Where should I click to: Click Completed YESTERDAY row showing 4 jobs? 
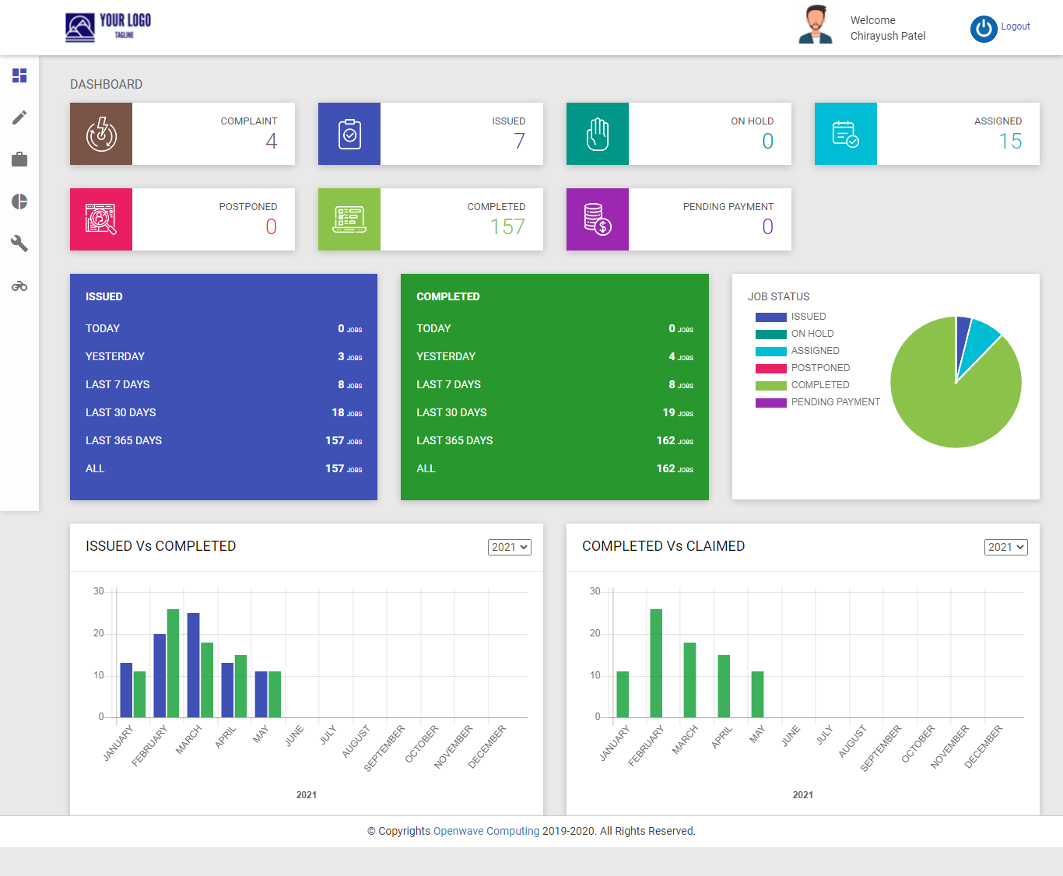pos(555,356)
